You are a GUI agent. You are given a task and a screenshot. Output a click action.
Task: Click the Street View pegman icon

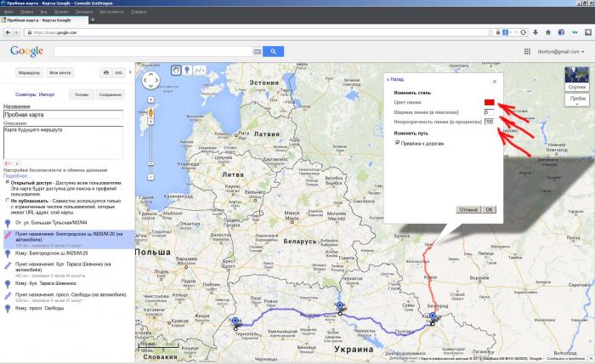click(150, 111)
